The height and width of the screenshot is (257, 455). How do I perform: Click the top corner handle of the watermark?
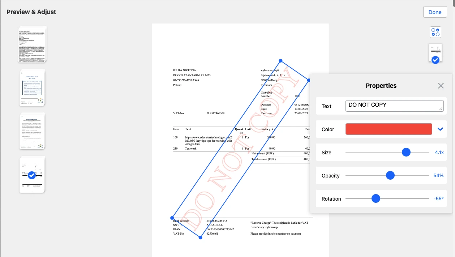[280, 60]
